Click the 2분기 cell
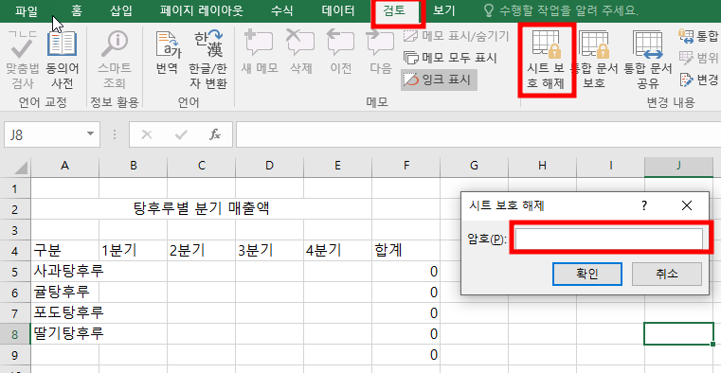Viewport: 721px width, 373px height. [x=201, y=251]
